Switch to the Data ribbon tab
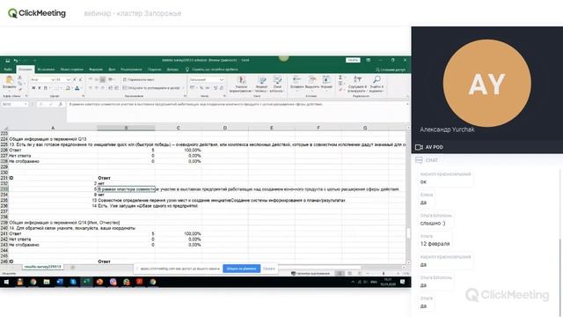 112,70
